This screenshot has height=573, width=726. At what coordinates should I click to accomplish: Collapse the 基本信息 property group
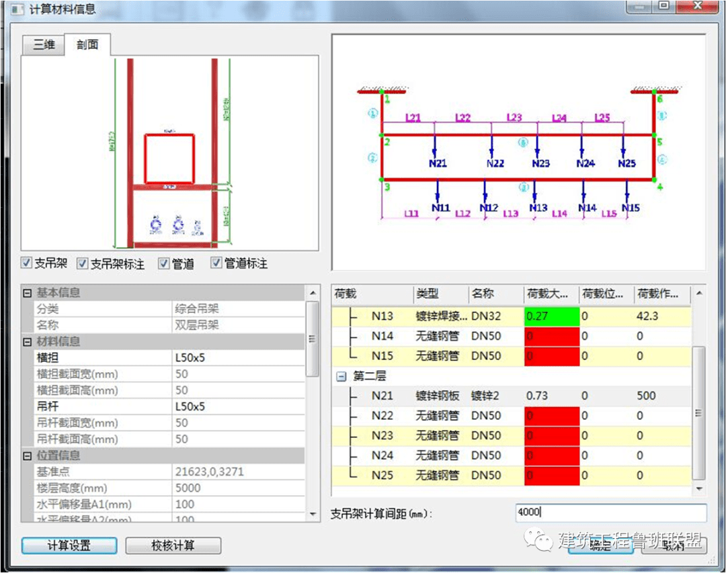point(28,293)
